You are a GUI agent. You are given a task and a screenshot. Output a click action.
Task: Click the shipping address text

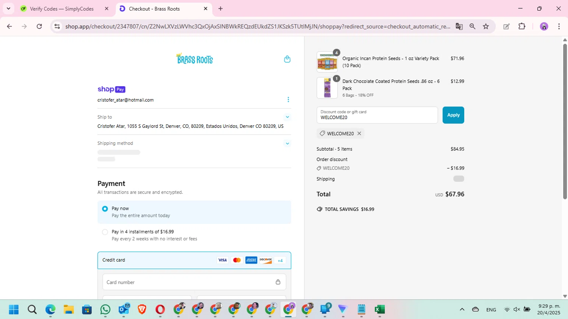coord(190,126)
